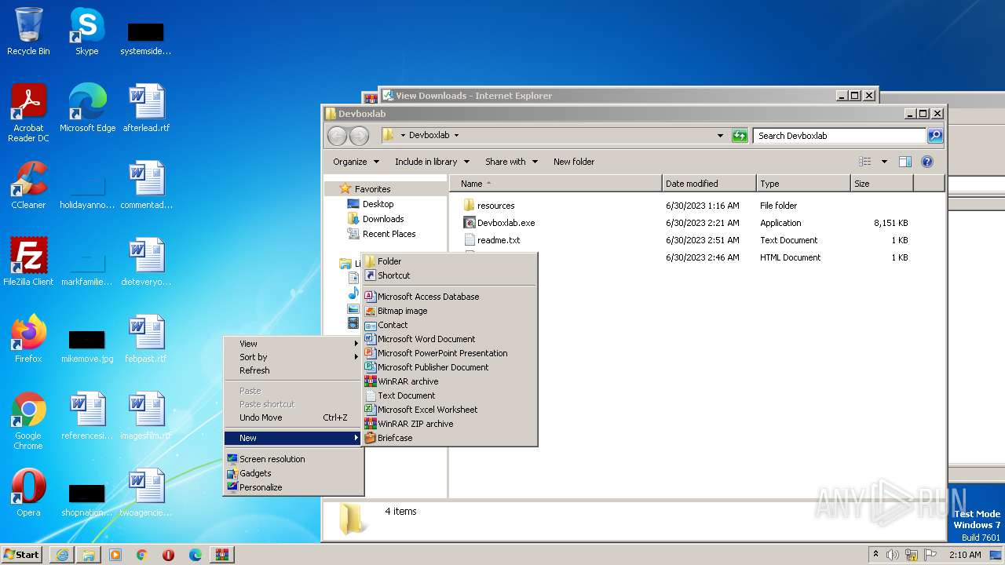The width and height of the screenshot is (1005, 565).
Task: Open Explorer help question mark
Action: (x=927, y=162)
